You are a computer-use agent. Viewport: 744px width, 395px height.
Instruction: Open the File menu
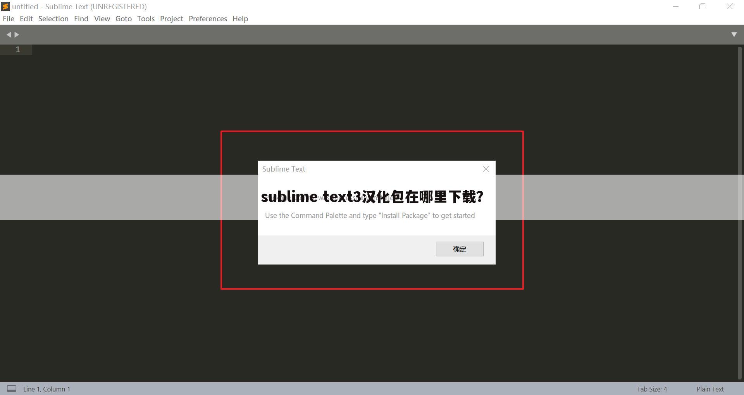9,19
